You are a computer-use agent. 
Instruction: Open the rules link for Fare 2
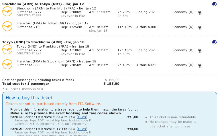[x=82, y=129]
